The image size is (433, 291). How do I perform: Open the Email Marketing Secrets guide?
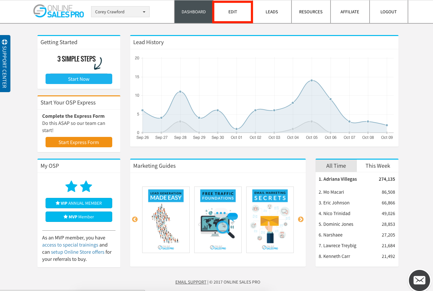[270, 220]
